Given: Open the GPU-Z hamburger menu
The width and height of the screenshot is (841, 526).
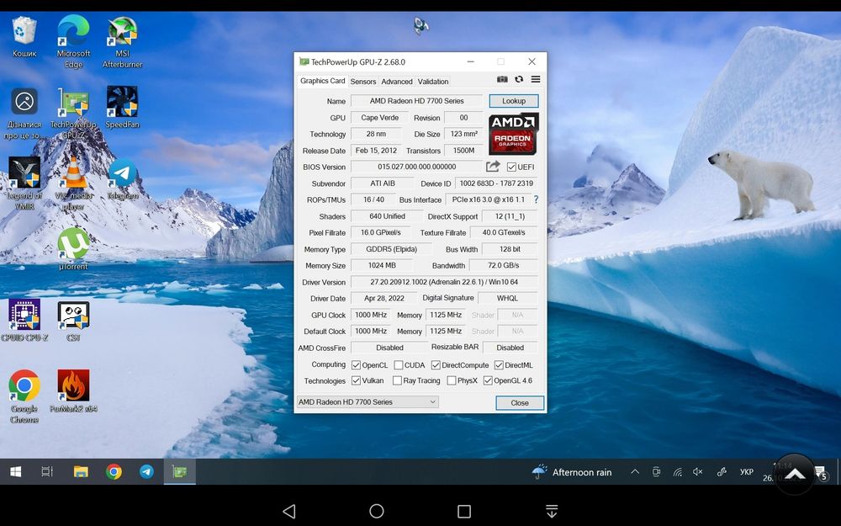Looking at the screenshot, I should (536, 79).
